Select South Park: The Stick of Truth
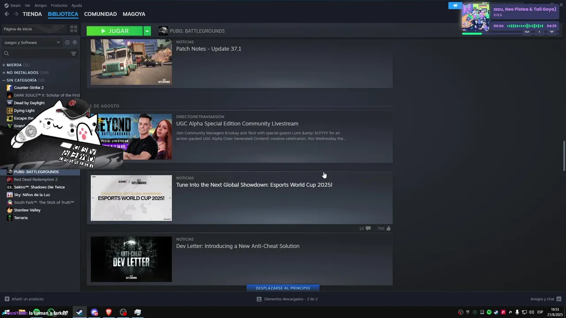Image resolution: width=566 pixels, height=318 pixels. click(44, 202)
